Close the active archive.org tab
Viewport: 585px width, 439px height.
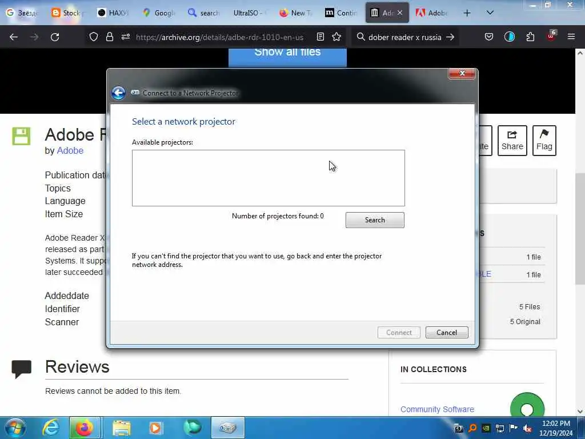click(x=400, y=13)
